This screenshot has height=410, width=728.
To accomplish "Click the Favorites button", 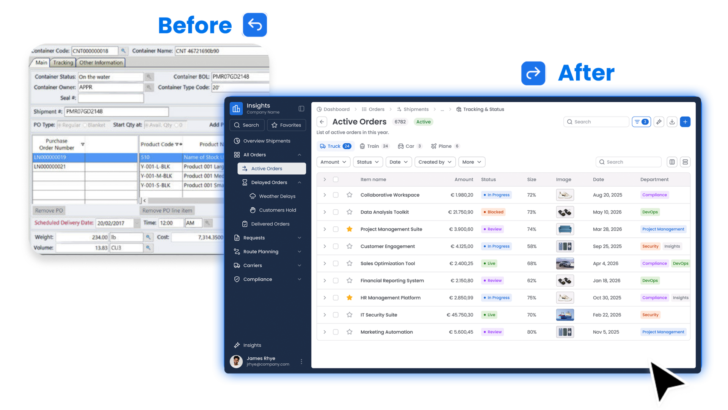I will pyautogui.click(x=286, y=125).
